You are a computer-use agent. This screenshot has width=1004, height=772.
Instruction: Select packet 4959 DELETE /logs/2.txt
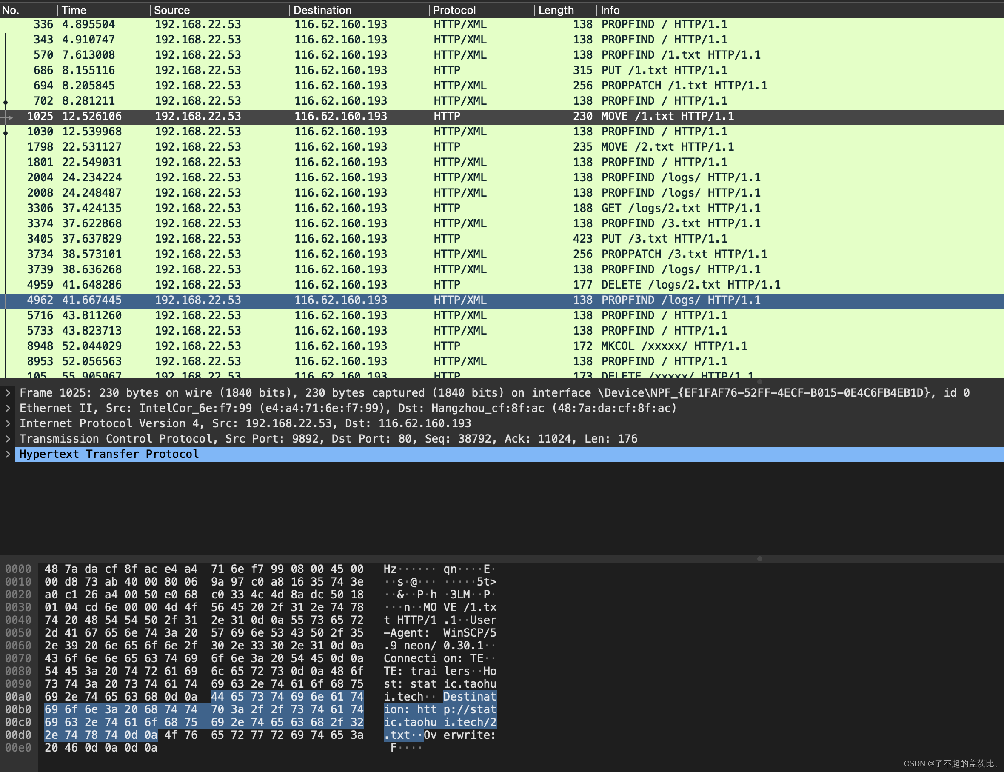click(502, 285)
